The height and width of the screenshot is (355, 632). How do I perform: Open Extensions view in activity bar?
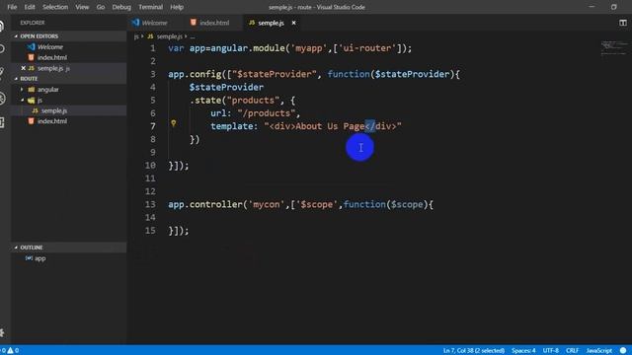pyautogui.click(x=2, y=122)
